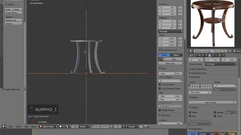
Task: Lock the Location Z value
Action: 180,14
